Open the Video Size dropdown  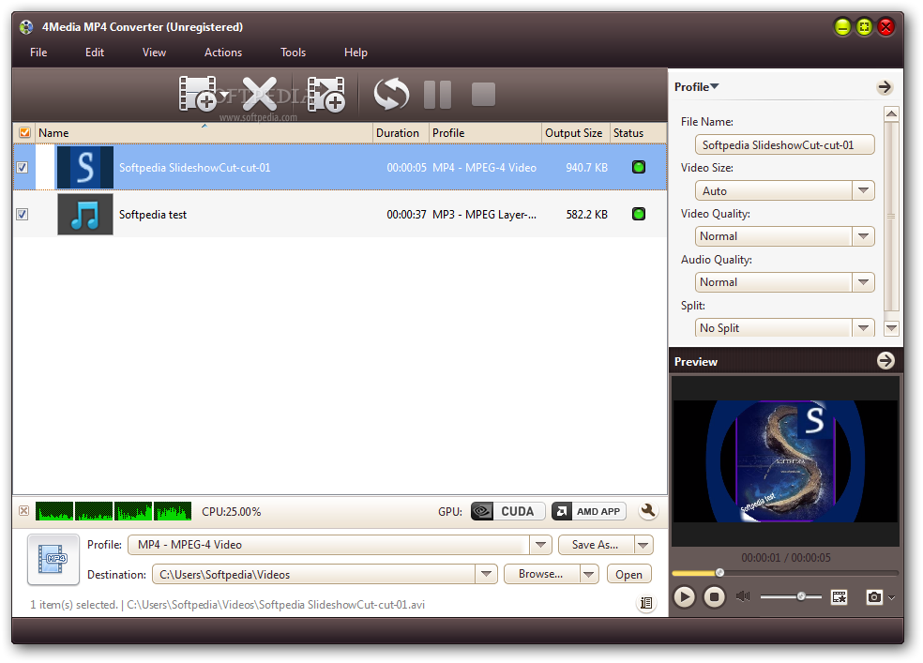[863, 190]
